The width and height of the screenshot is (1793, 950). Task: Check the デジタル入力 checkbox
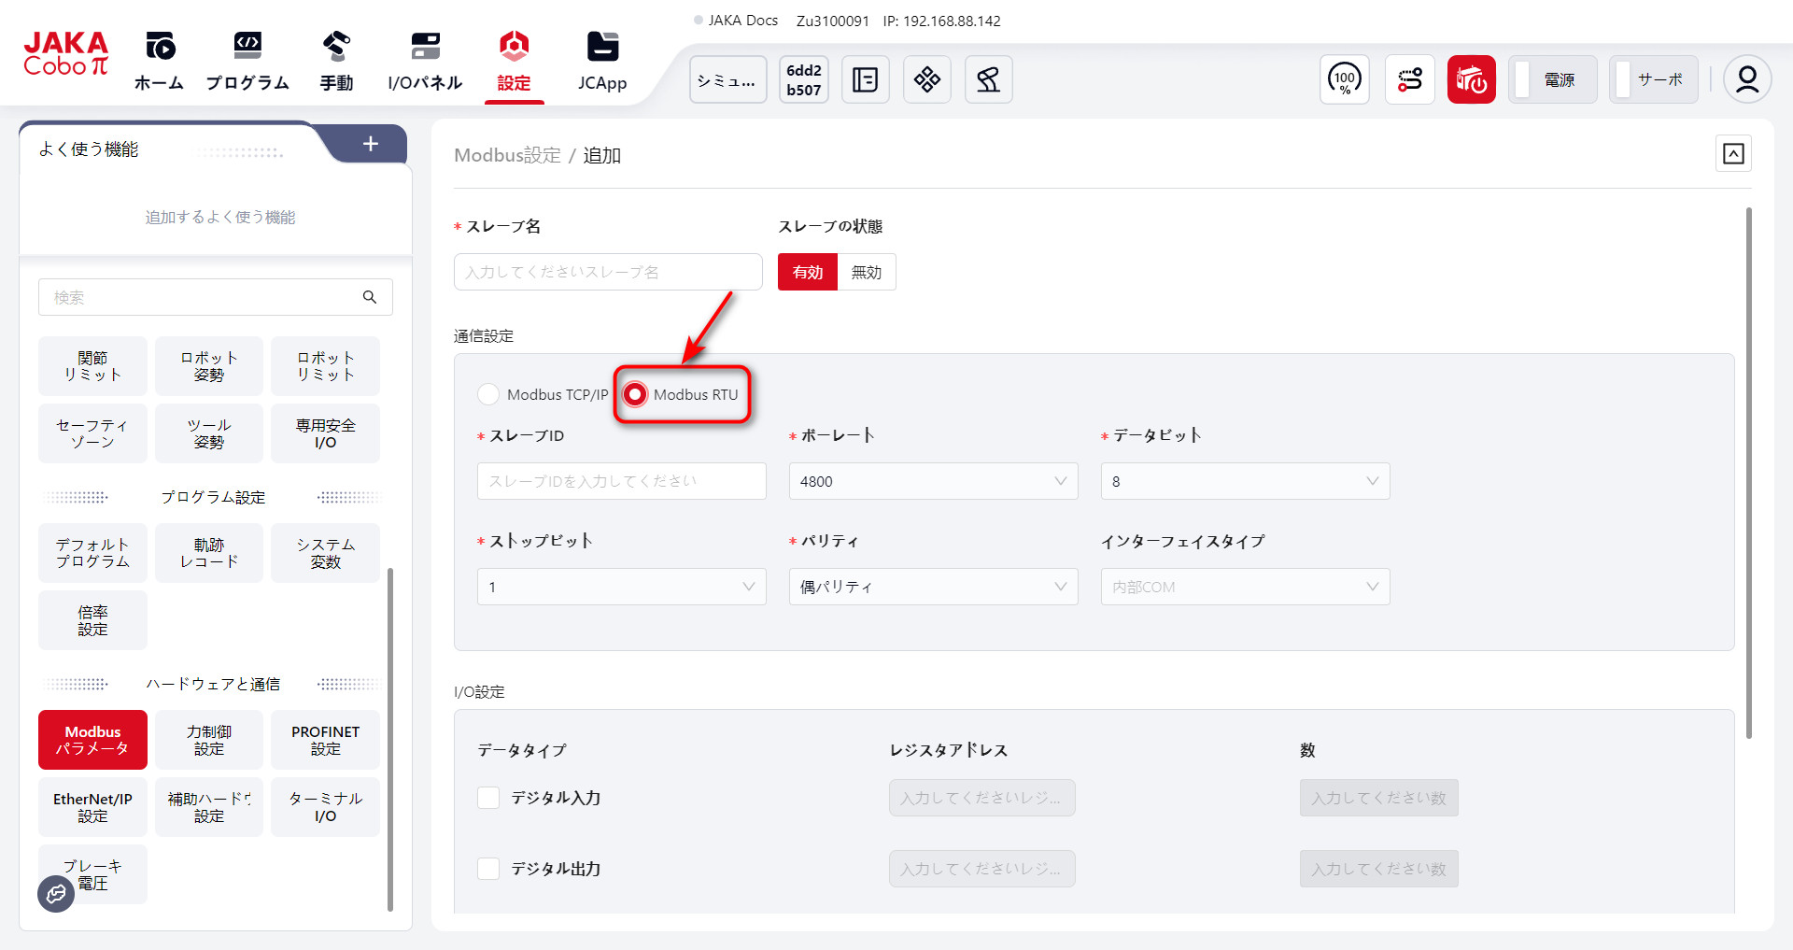[488, 798]
